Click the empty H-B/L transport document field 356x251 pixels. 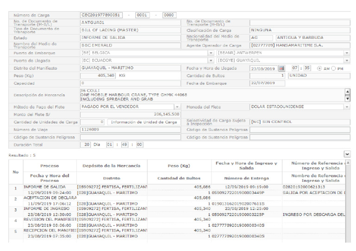300,23
